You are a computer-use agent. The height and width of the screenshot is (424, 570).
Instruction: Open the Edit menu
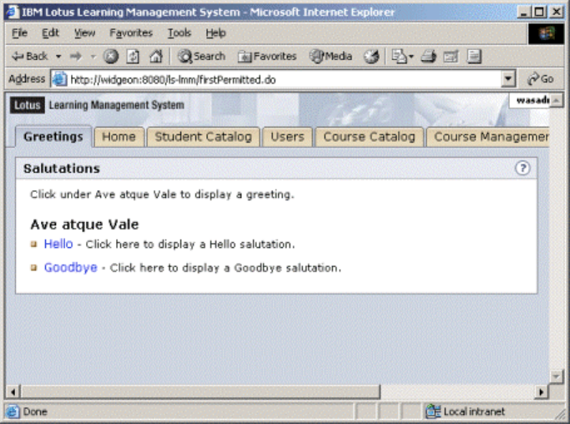[50, 33]
